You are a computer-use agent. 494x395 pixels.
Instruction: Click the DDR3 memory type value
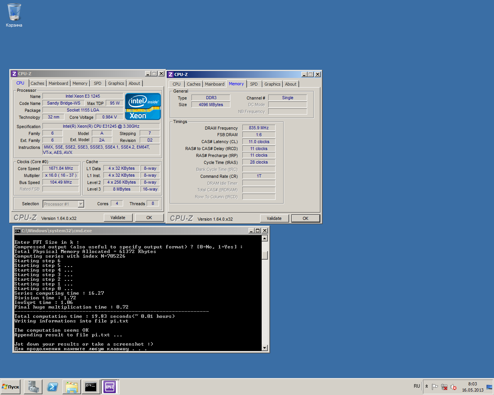click(211, 98)
